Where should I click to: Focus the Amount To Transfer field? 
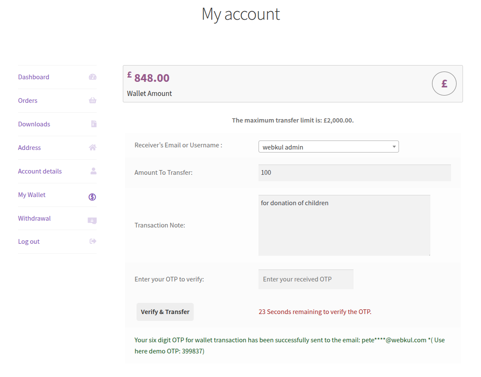pos(354,173)
